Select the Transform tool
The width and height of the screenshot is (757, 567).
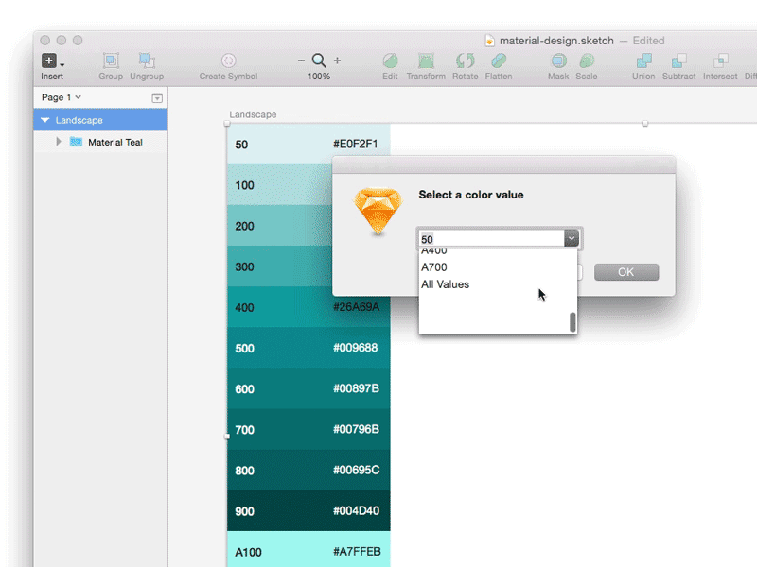(426, 59)
